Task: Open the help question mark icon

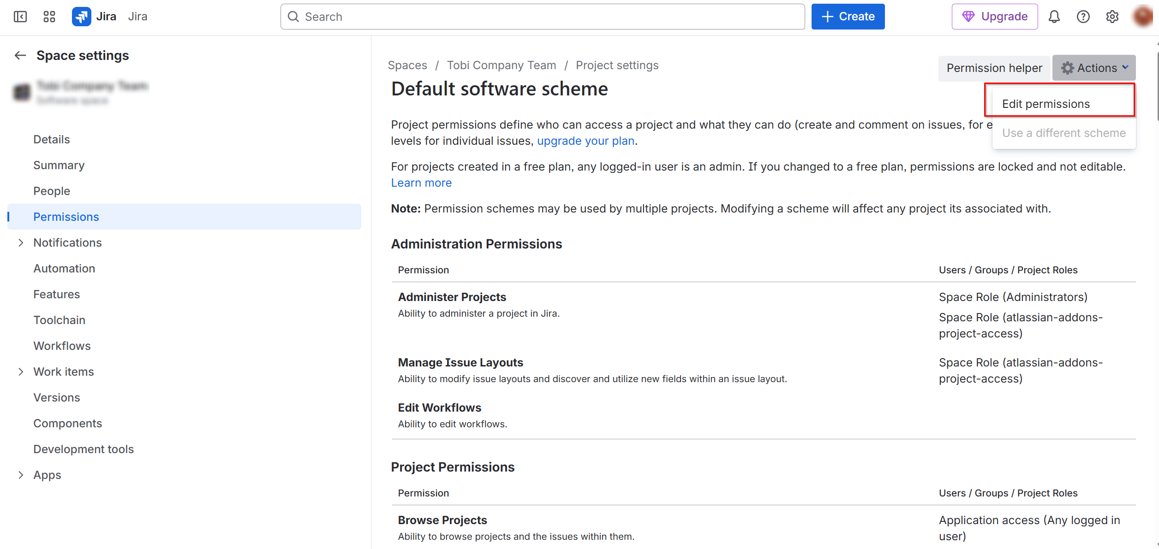Action: click(x=1083, y=17)
